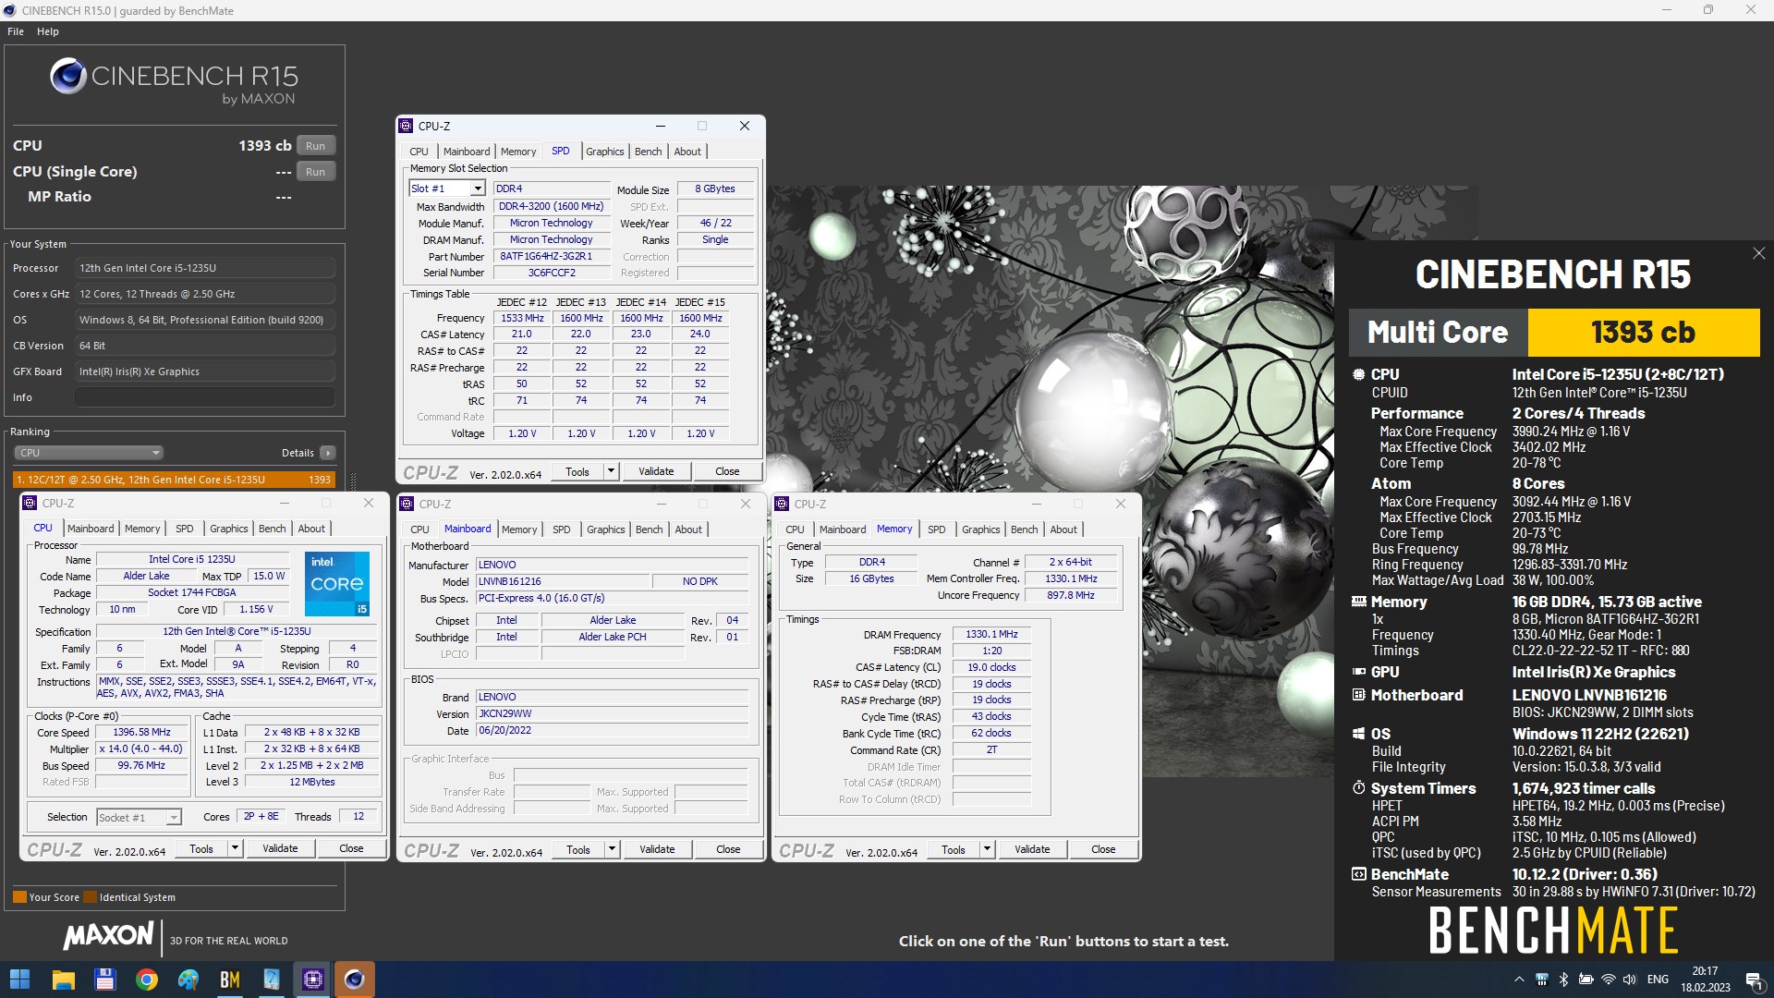Viewport: 1774px width, 998px height.
Task: Close the BenchMate result panel
Action: (1758, 253)
